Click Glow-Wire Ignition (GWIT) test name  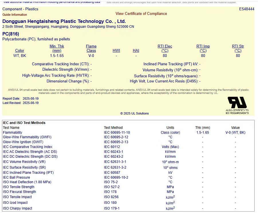tap(23, 142)
